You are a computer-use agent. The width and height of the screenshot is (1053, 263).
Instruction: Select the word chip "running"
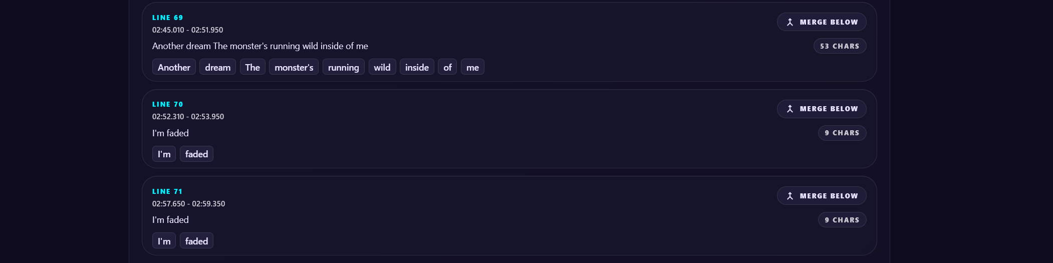point(343,67)
